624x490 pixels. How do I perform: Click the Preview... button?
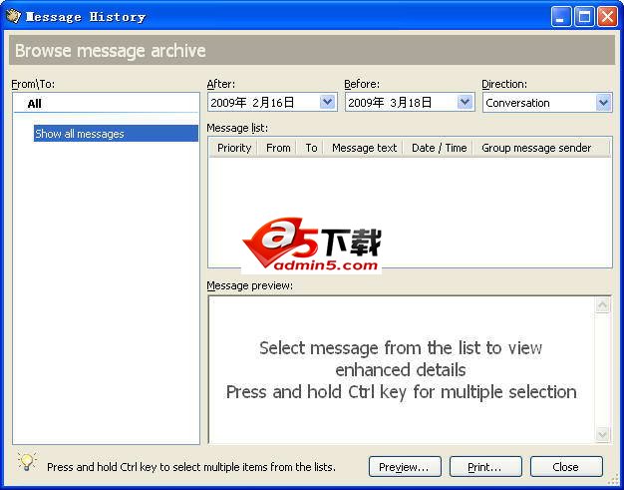coord(405,467)
